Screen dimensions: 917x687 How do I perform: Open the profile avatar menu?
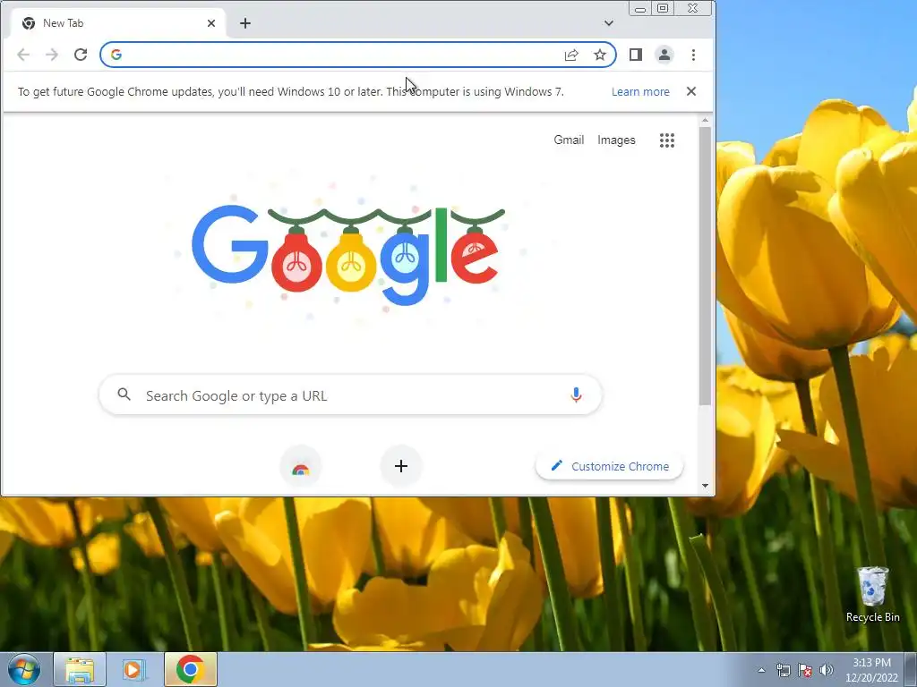(x=664, y=55)
